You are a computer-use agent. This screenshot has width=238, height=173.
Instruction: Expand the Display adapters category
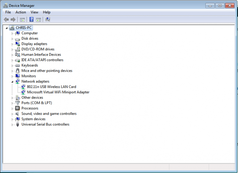click(12, 44)
